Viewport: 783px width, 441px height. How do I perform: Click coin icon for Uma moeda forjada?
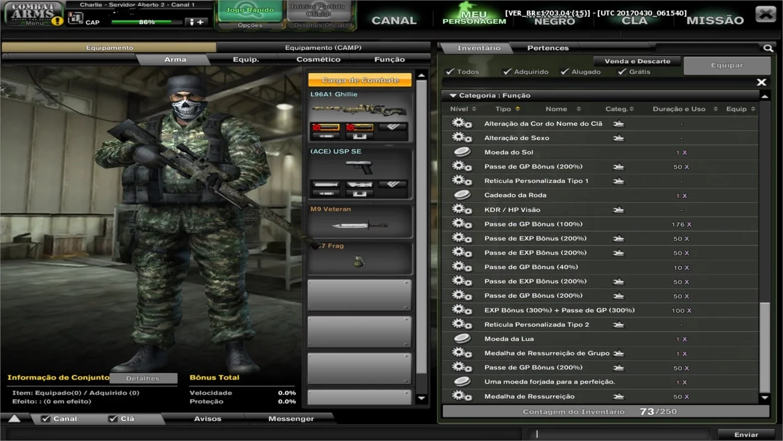click(x=461, y=382)
